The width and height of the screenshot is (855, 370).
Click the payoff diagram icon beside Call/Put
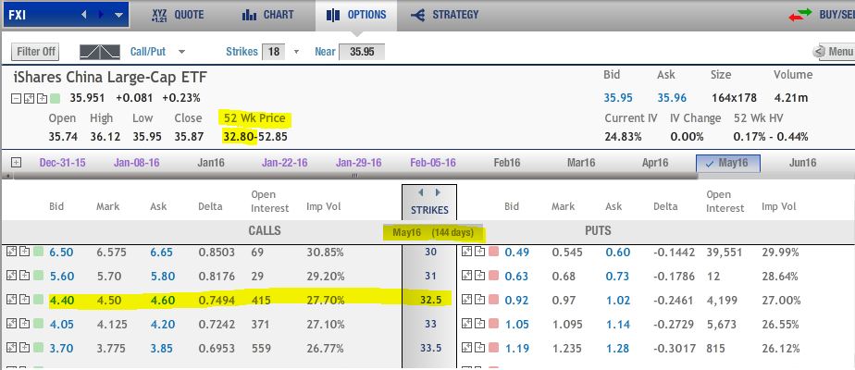(101, 52)
